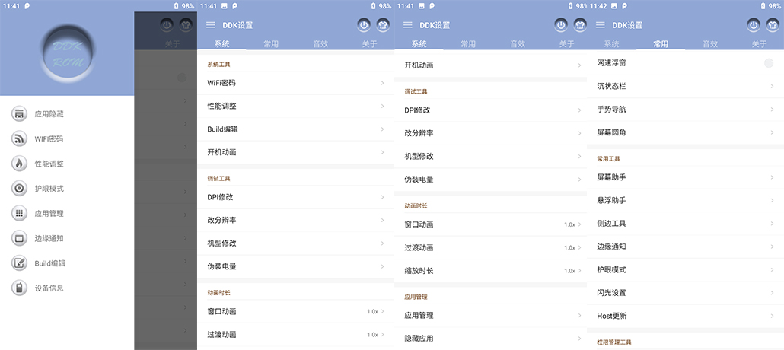
Task: Expand 缩放时长 using its chevron
Action: (x=579, y=271)
